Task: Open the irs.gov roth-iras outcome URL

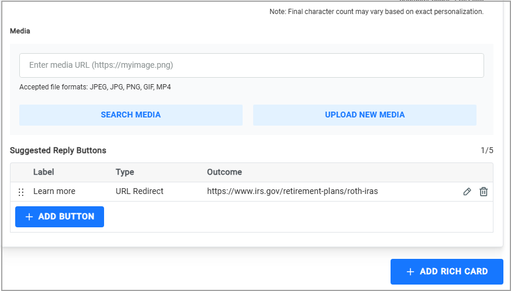Action: [292, 191]
